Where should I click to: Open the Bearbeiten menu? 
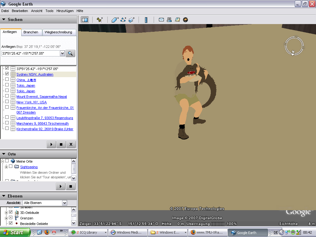[20, 11]
